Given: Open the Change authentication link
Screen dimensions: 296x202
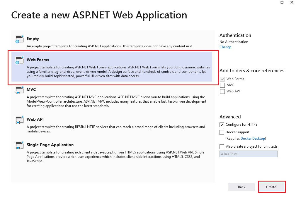Looking at the screenshot, I should pos(225,47).
